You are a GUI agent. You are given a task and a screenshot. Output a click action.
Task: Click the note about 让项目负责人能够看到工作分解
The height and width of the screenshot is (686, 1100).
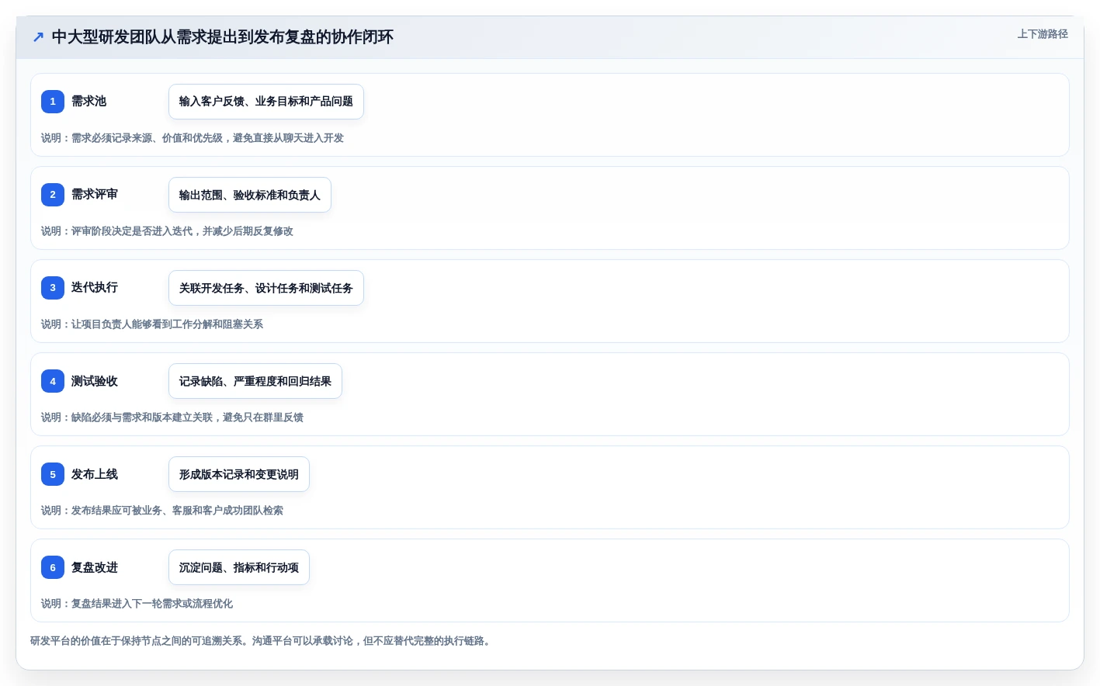tap(152, 324)
